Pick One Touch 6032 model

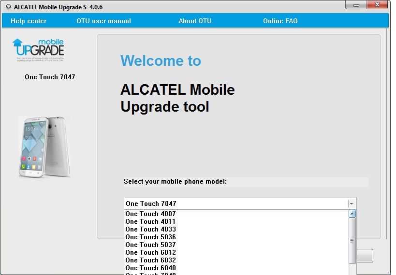pos(150,260)
